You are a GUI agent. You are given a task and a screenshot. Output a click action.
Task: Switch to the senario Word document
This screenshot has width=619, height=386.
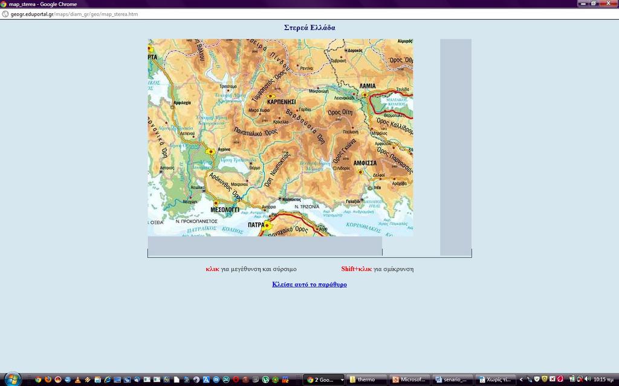pos(452,380)
